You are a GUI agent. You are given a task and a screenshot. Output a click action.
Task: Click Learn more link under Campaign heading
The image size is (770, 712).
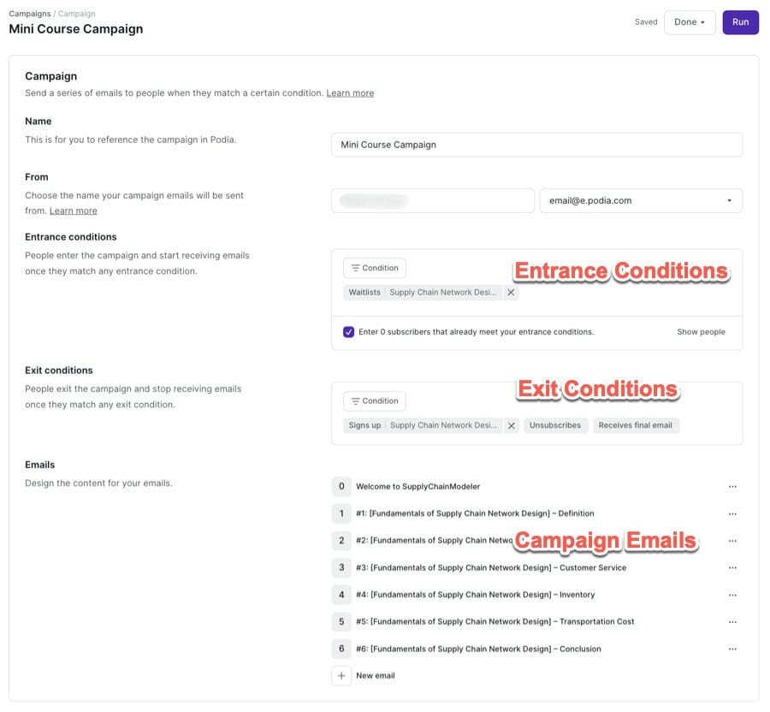[x=350, y=92]
